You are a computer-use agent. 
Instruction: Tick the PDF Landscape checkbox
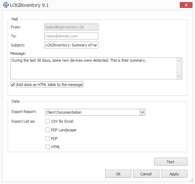click(x=47, y=130)
